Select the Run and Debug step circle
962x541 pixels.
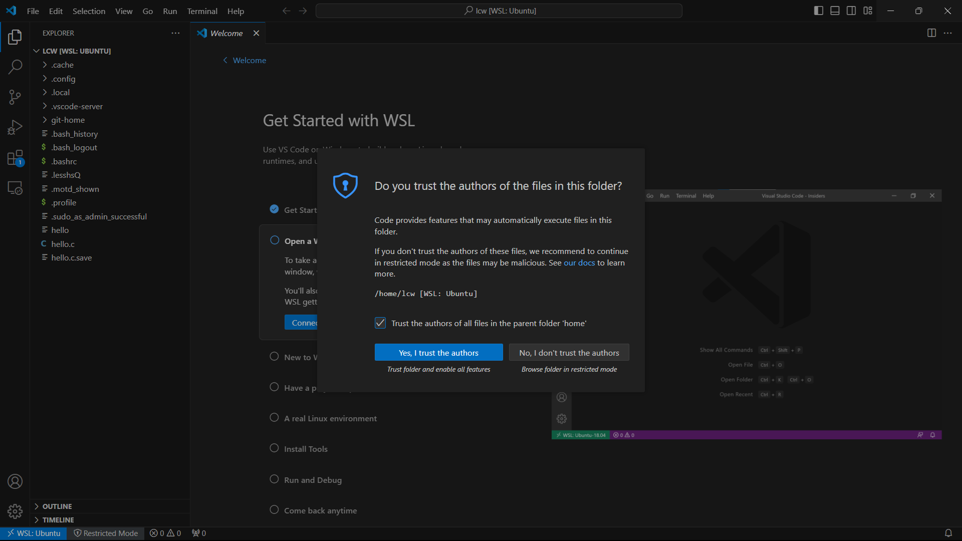[274, 479]
